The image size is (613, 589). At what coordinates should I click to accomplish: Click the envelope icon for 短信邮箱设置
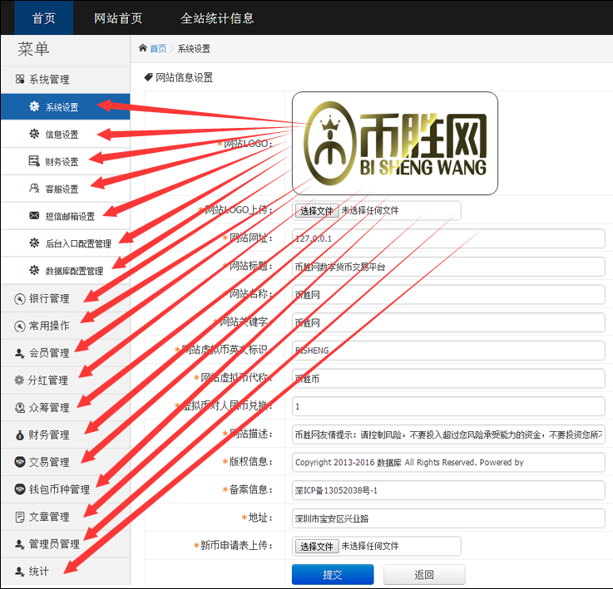(x=34, y=216)
